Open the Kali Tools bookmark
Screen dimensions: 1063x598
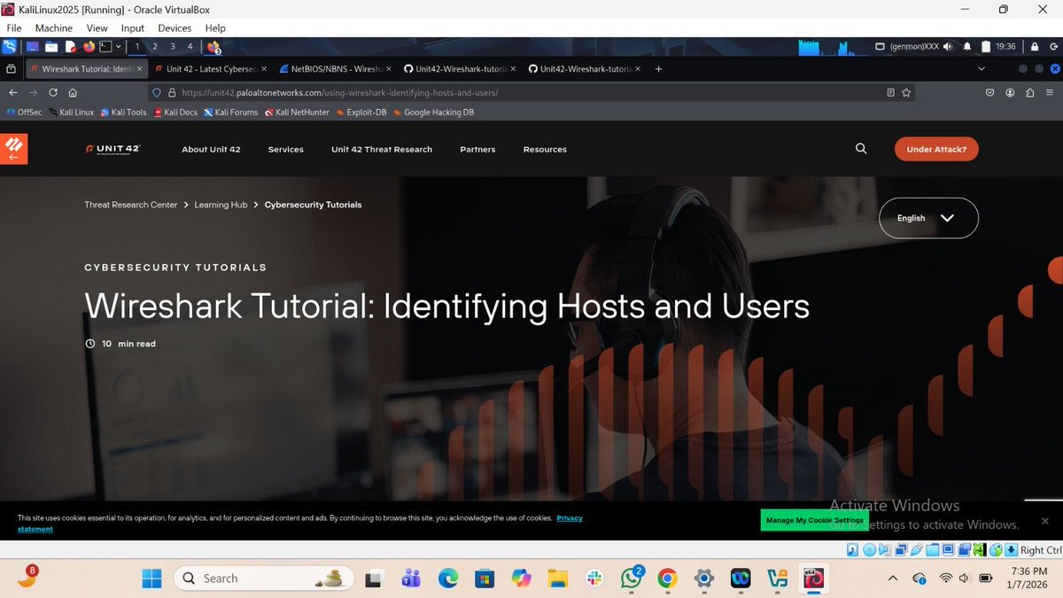pyautogui.click(x=123, y=113)
